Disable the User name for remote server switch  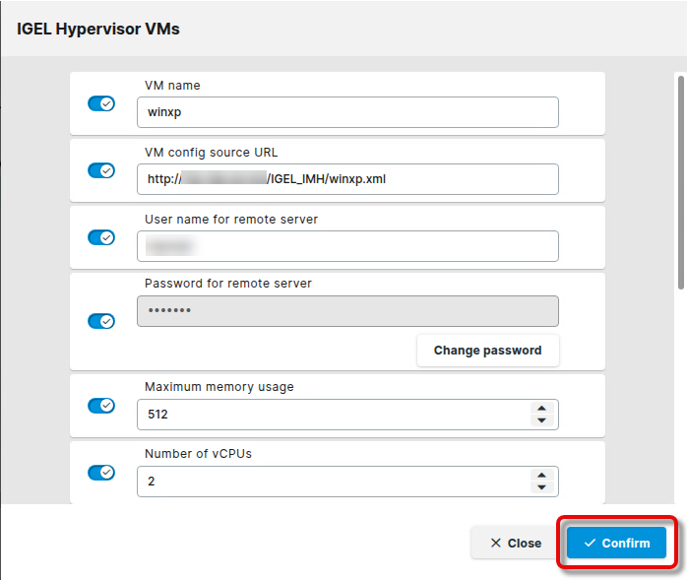click(x=101, y=237)
